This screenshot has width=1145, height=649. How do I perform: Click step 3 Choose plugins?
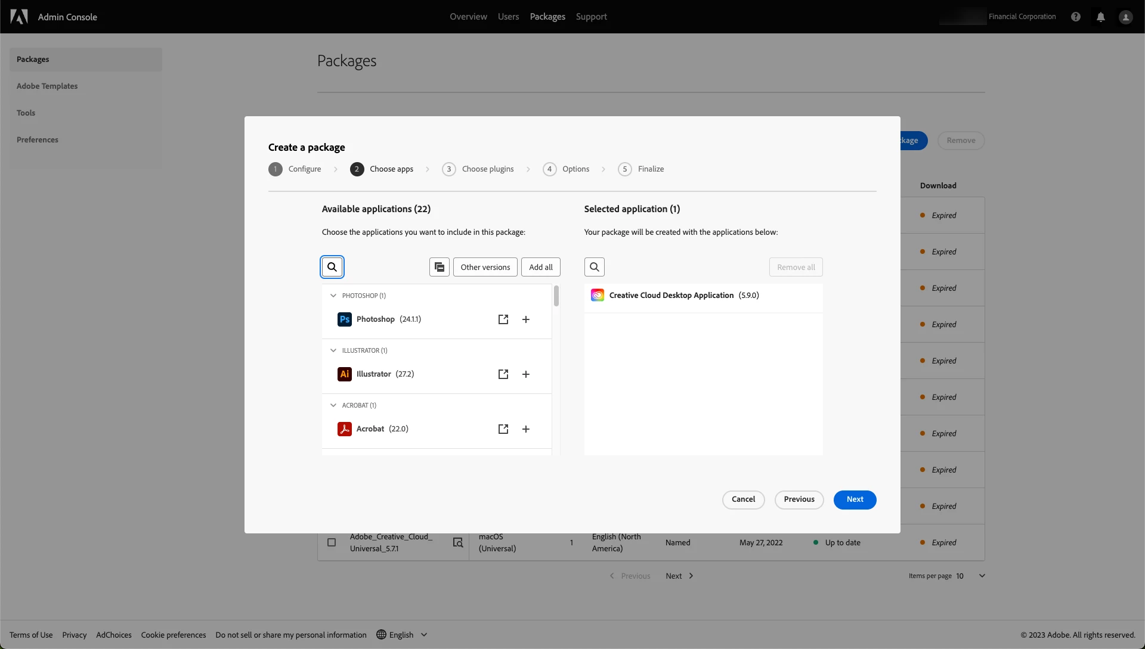click(478, 169)
